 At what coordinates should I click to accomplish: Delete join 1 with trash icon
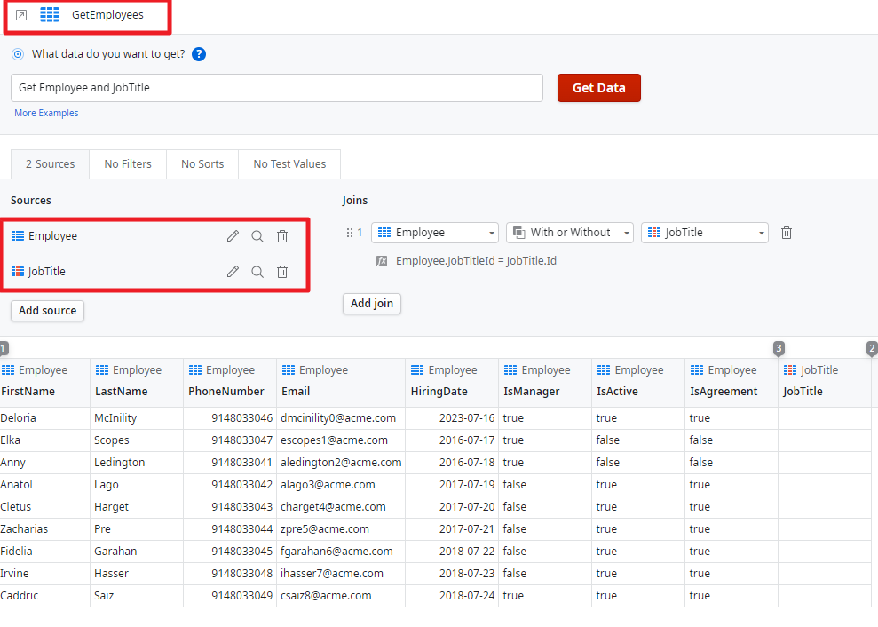point(787,233)
